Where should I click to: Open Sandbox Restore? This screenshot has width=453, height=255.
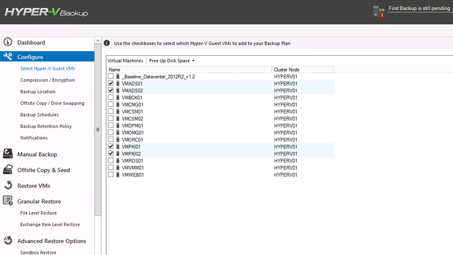point(38,252)
